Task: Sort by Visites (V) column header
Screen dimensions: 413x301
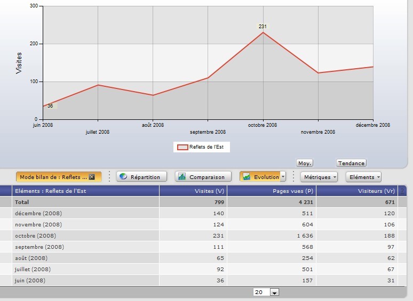Action: point(193,191)
